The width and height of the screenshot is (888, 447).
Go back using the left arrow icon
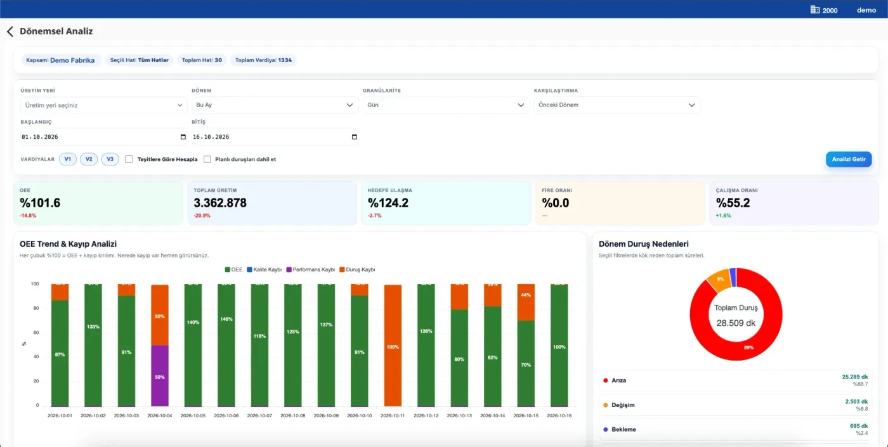tap(10, 31)
